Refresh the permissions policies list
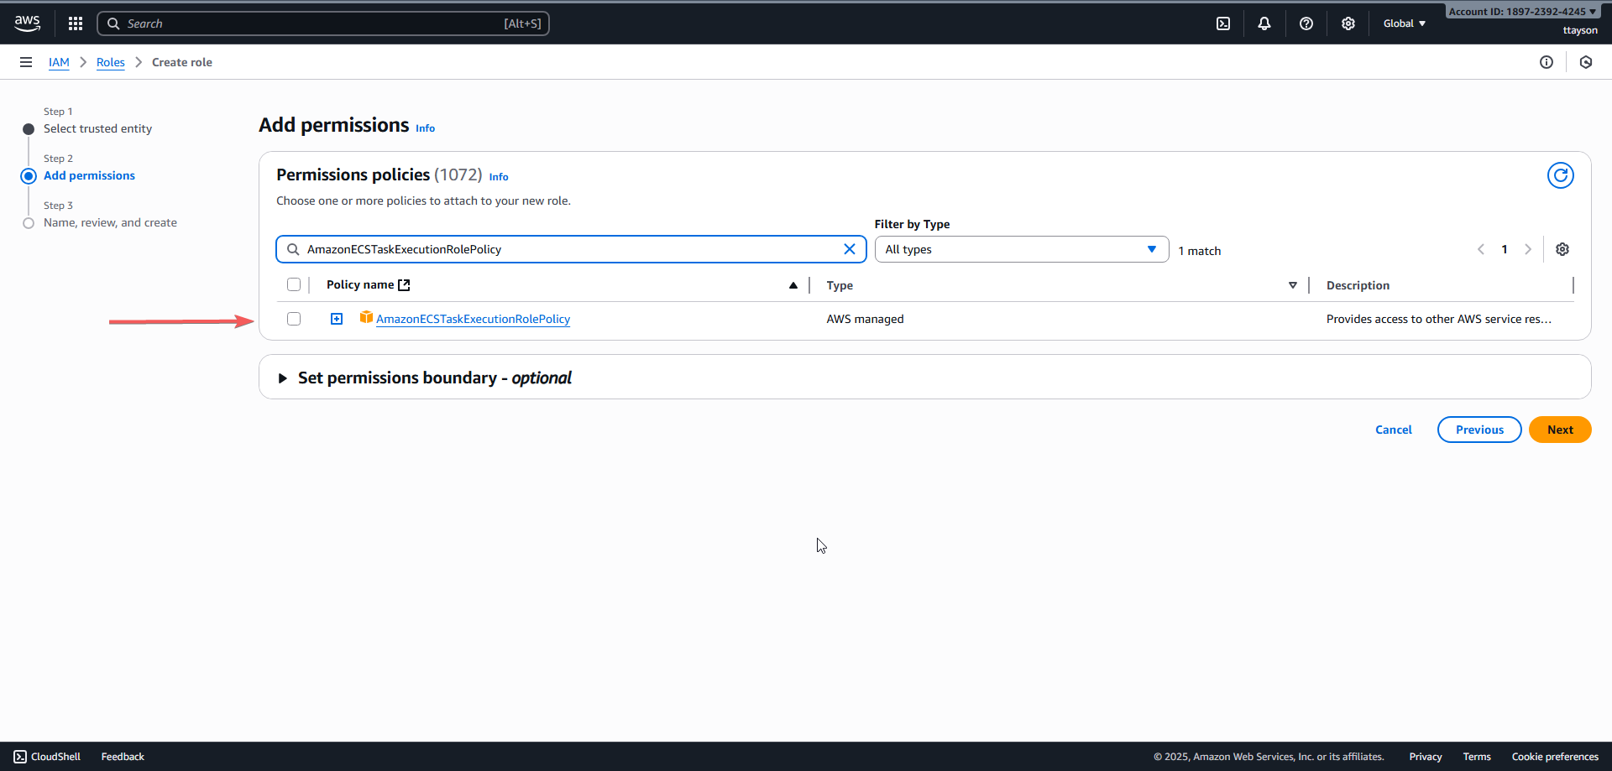Image resolution: width=1612 pixels, height=771 pixels. coord(1560,175)
